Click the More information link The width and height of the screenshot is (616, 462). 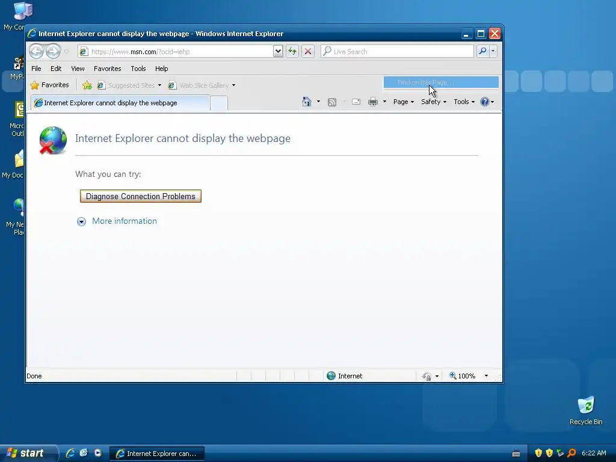tap(124, 221)
